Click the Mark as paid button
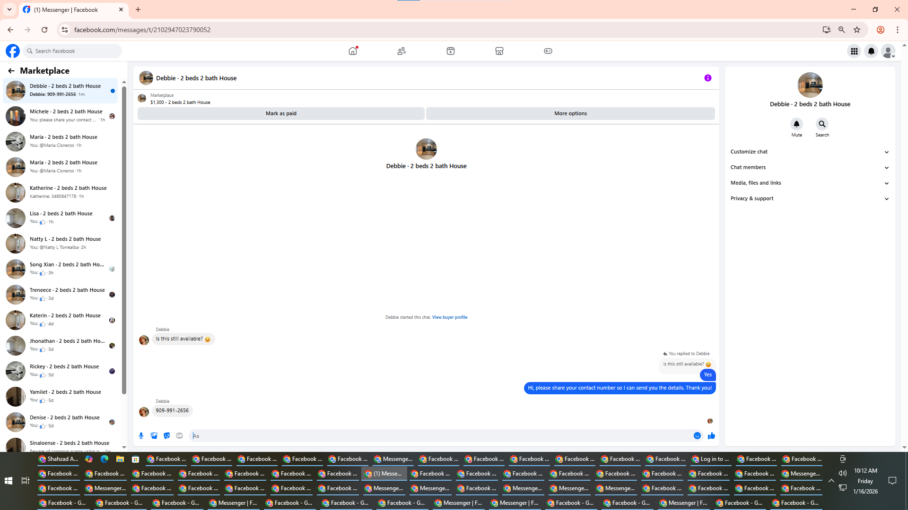The height and width of the screenshot is (510, 908). [x=281, y=113]
